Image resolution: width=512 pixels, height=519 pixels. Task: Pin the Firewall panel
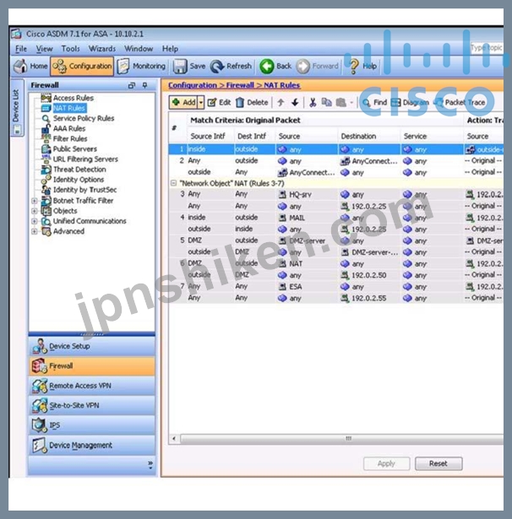144,85
